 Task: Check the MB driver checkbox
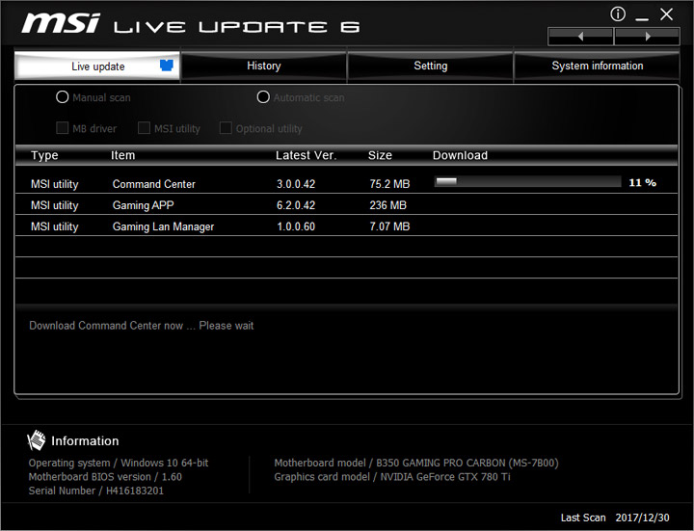[x=63, y=128]
